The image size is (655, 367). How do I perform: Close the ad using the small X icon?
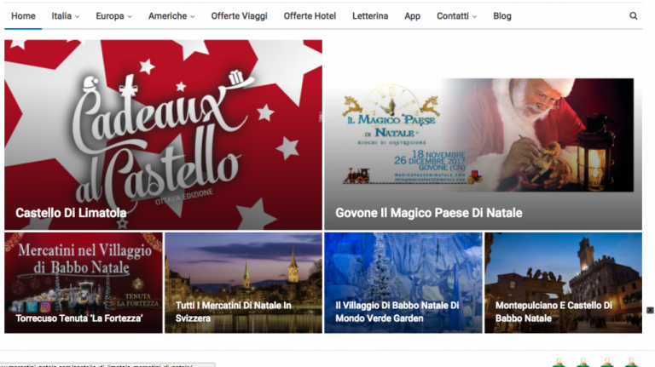(x=650, y=310)
